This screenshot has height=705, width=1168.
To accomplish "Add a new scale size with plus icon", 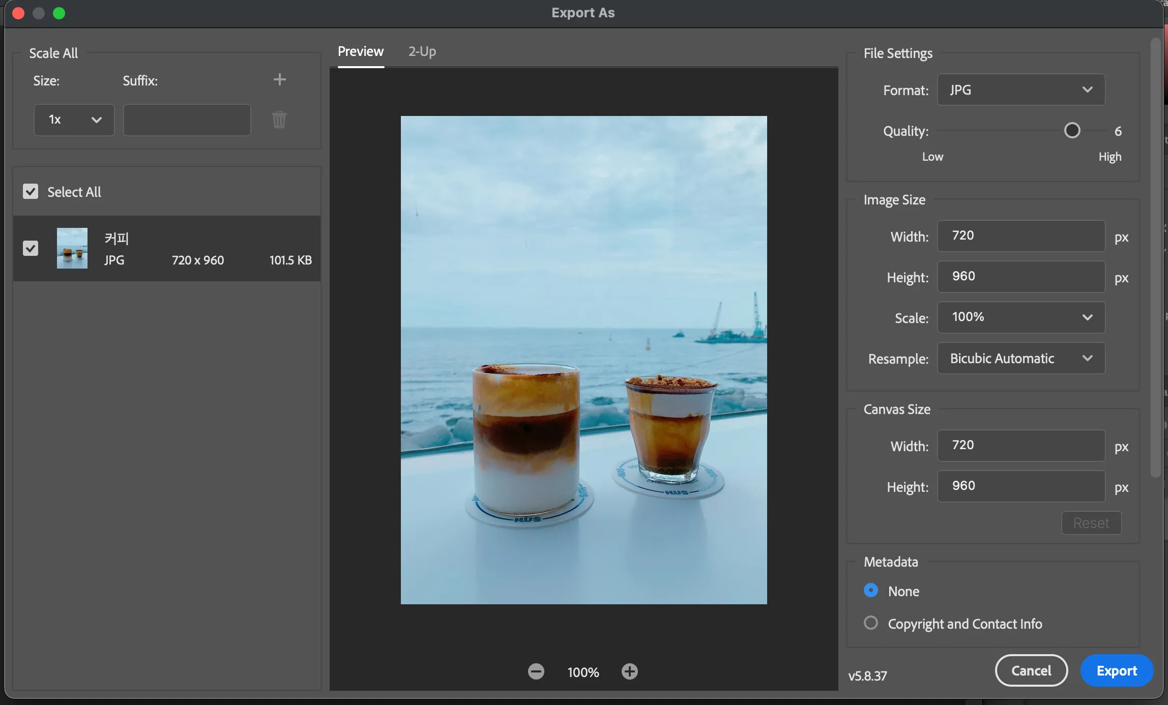I will point(279,79).
